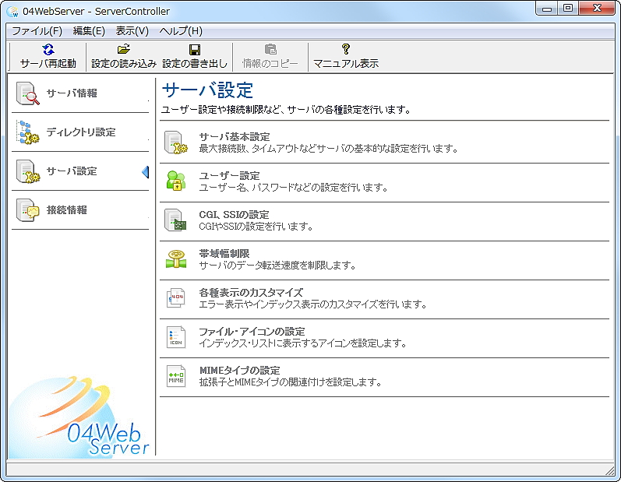Viewport: 621px width, 482px height.
Task: Maximize the ServerController window
Action: (568, 9)
